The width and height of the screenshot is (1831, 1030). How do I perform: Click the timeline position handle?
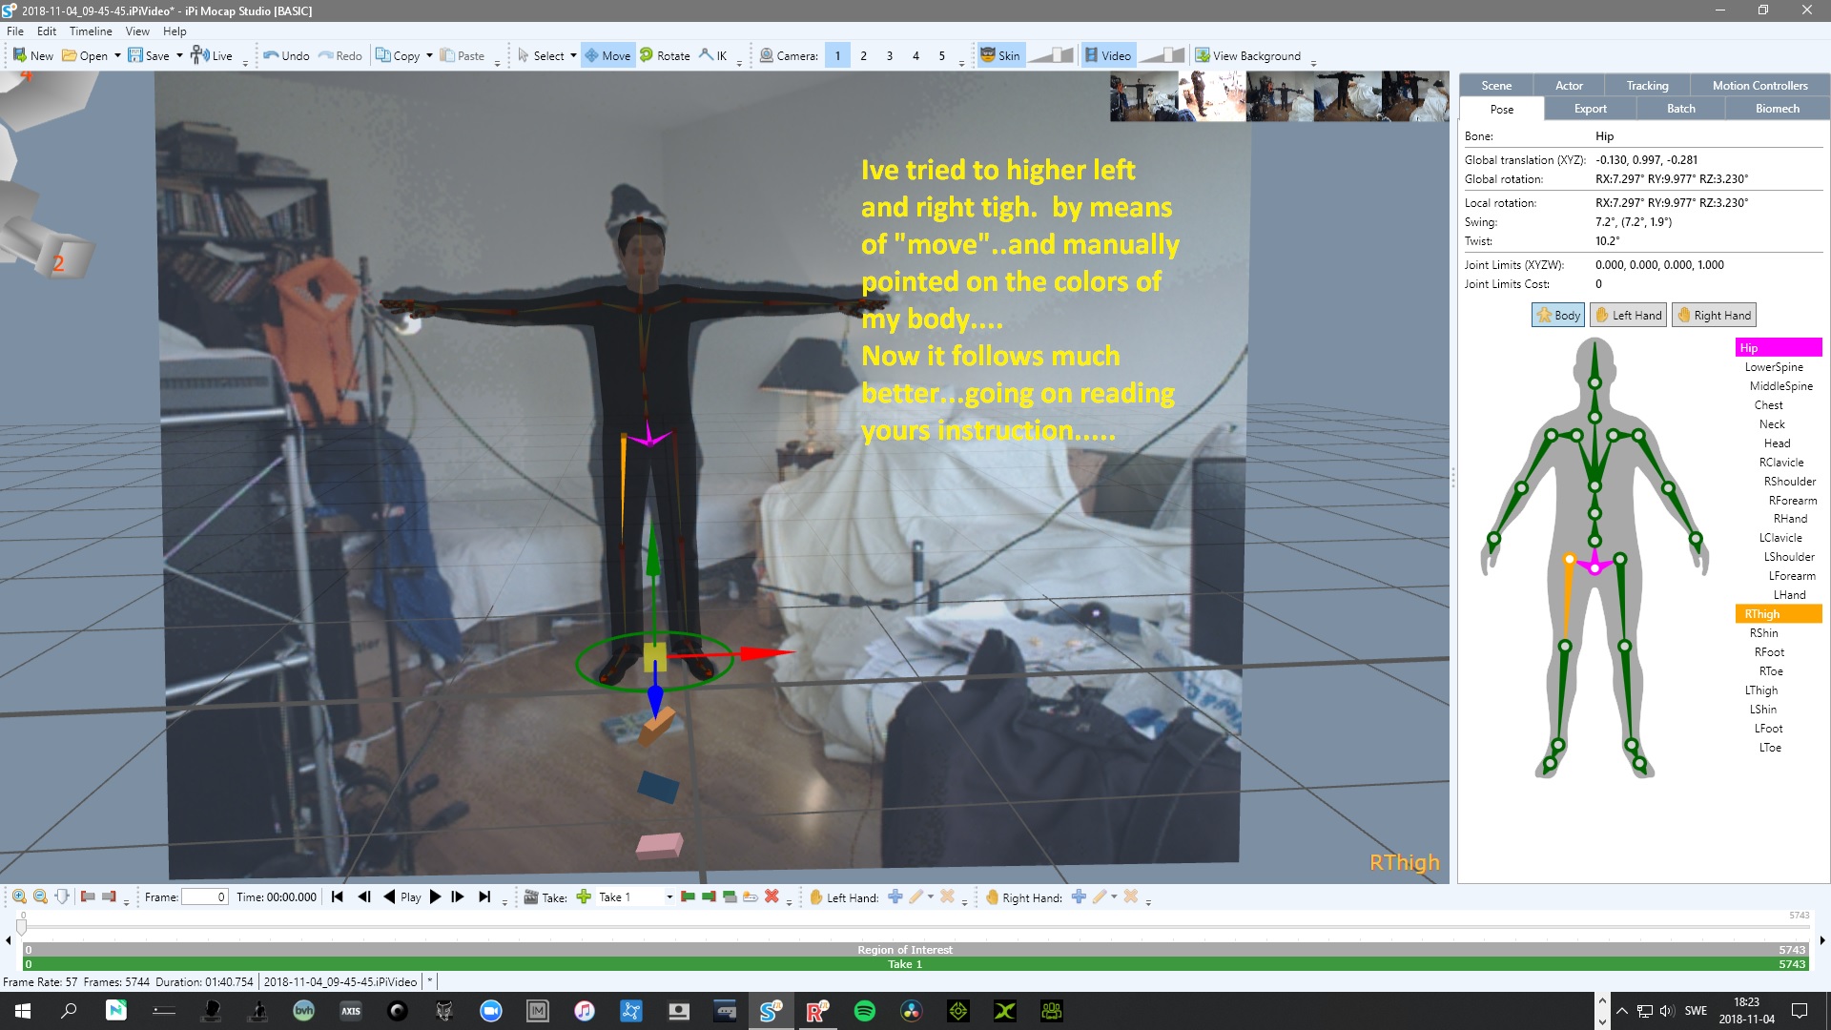pos(21,926)
